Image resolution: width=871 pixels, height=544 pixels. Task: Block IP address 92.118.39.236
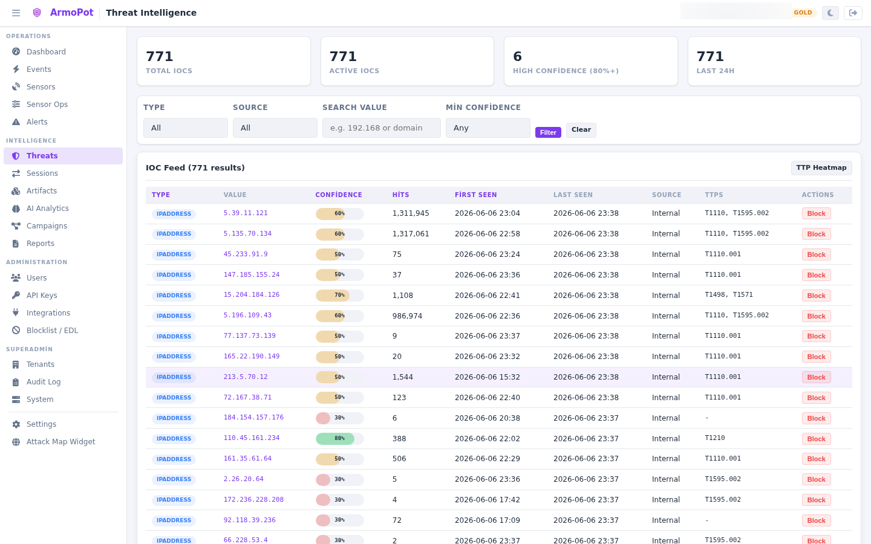tap(817, 520)
